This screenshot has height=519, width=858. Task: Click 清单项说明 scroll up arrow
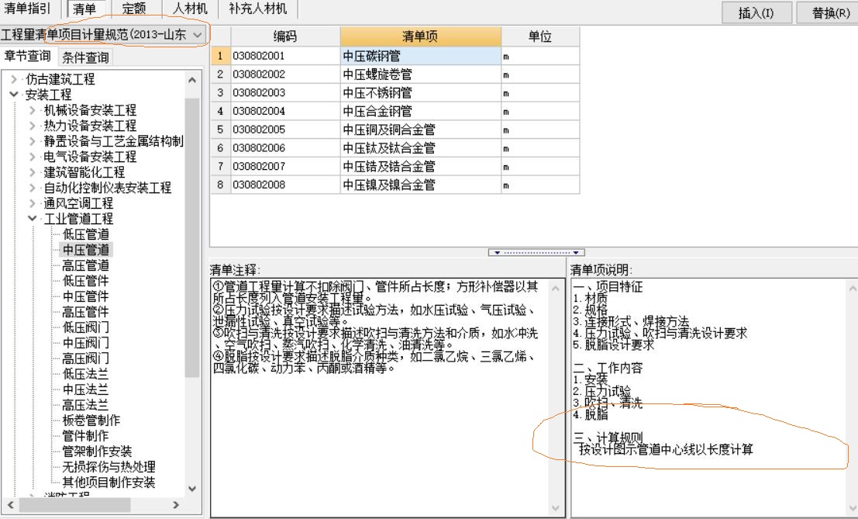(852, 288)
